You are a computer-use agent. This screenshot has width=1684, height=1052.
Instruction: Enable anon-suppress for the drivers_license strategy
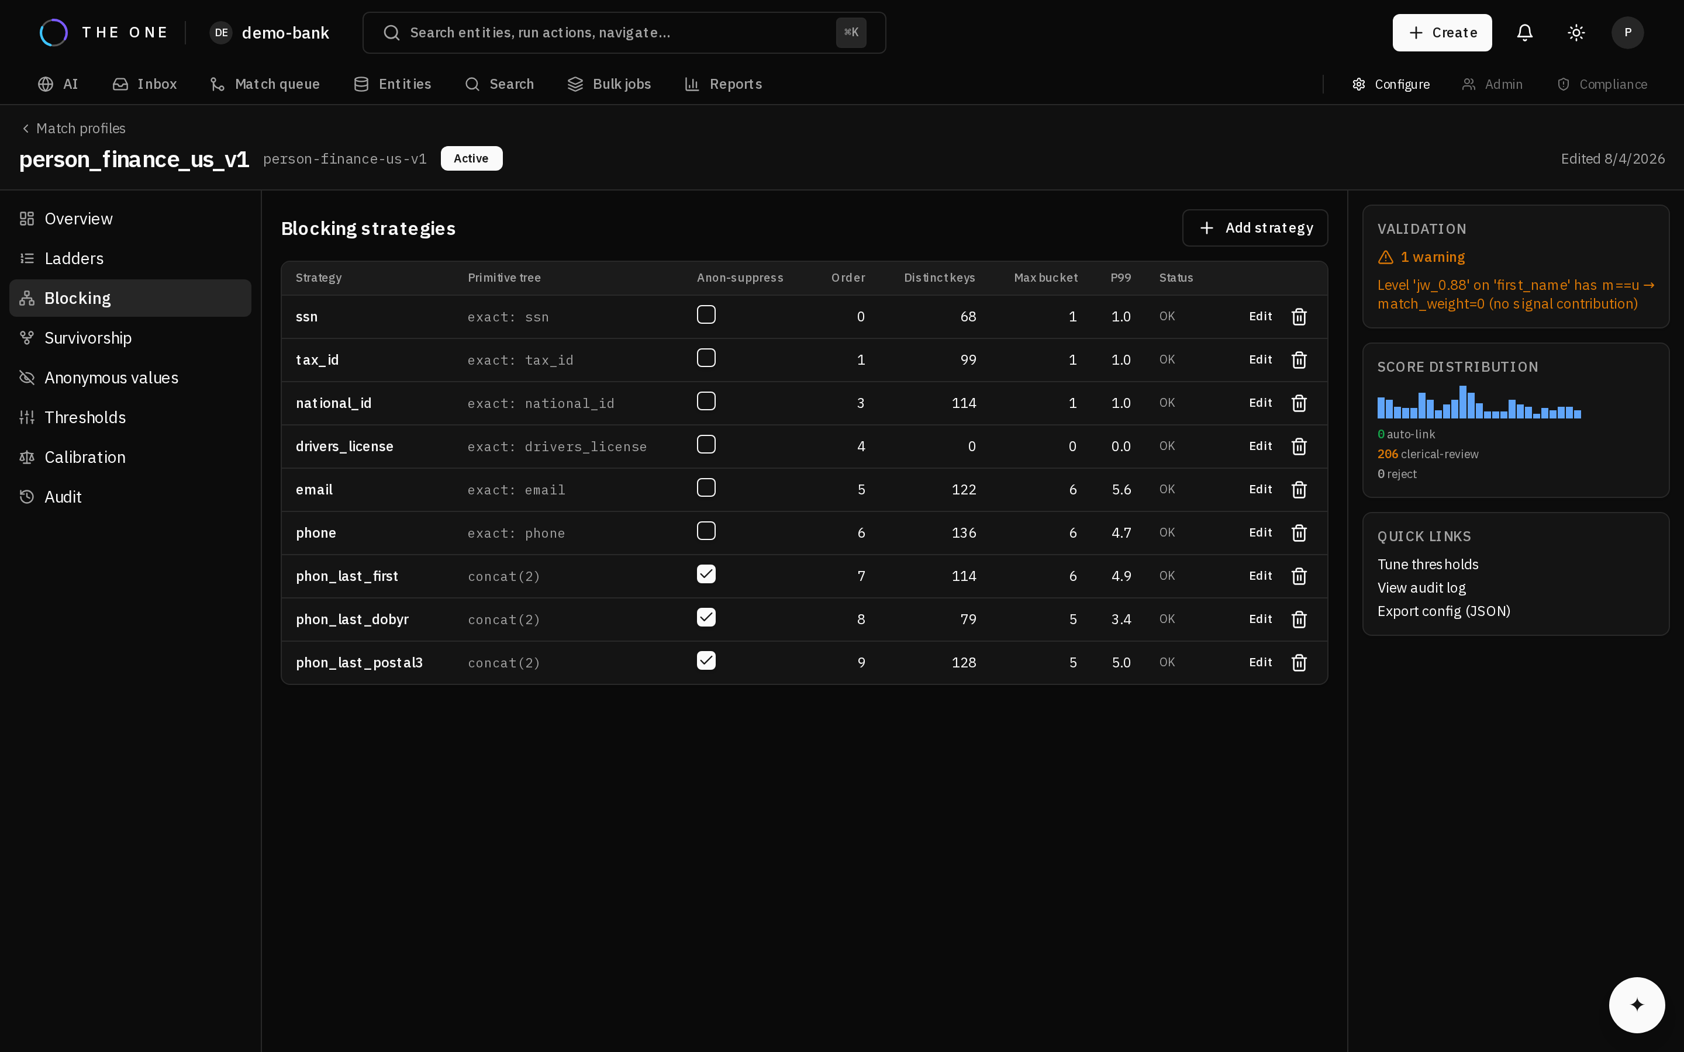[706, 444]
